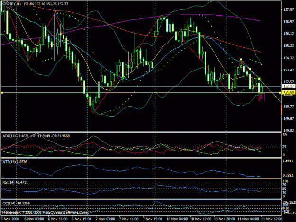The height and width of the screenshot is (222, 296).
Task: Click the ATR scale value 1.8451
Action: pos(288,161)
